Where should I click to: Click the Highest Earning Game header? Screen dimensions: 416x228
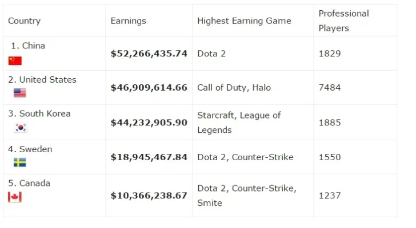(x=244, y=21)
